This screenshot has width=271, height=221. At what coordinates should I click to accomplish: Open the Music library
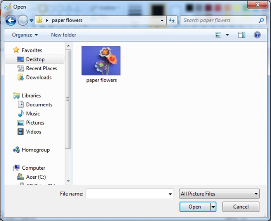33,114
